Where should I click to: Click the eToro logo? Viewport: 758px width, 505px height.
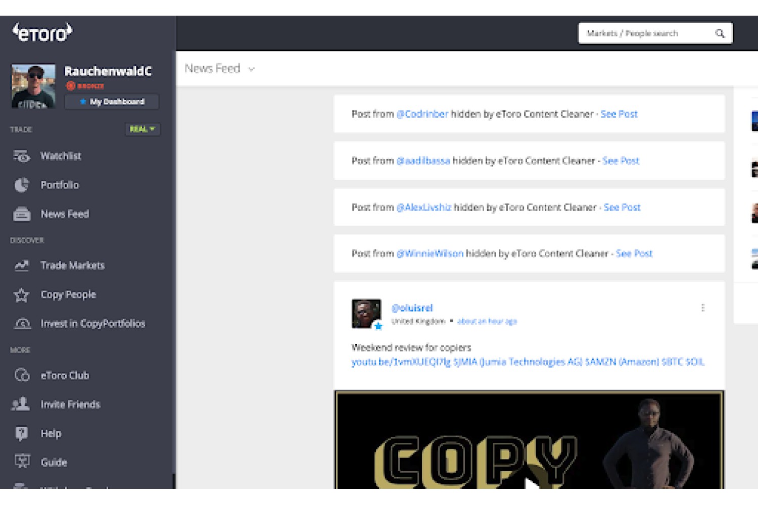pyautogui.click(x=42, y=32)
